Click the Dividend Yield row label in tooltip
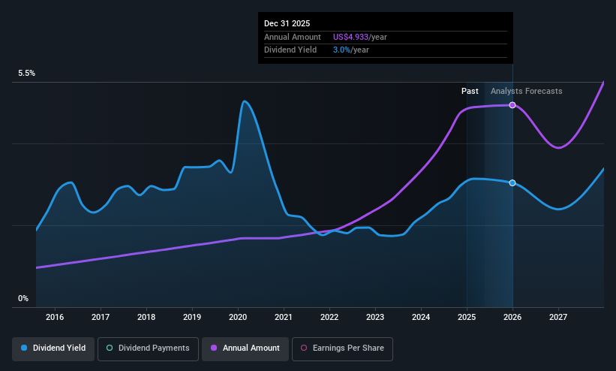 290,50
